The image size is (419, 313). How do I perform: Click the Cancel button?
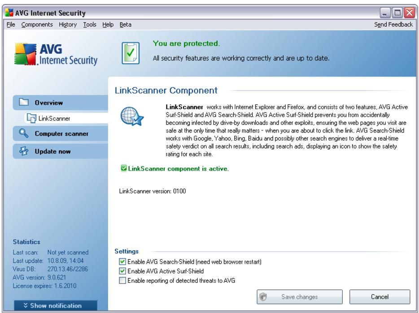380,297
